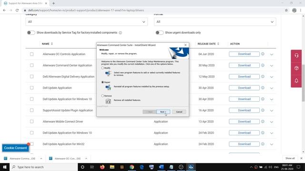Open the InstallShield installer taskbar icon
The image size is (305, 171).
click(191, 167)
